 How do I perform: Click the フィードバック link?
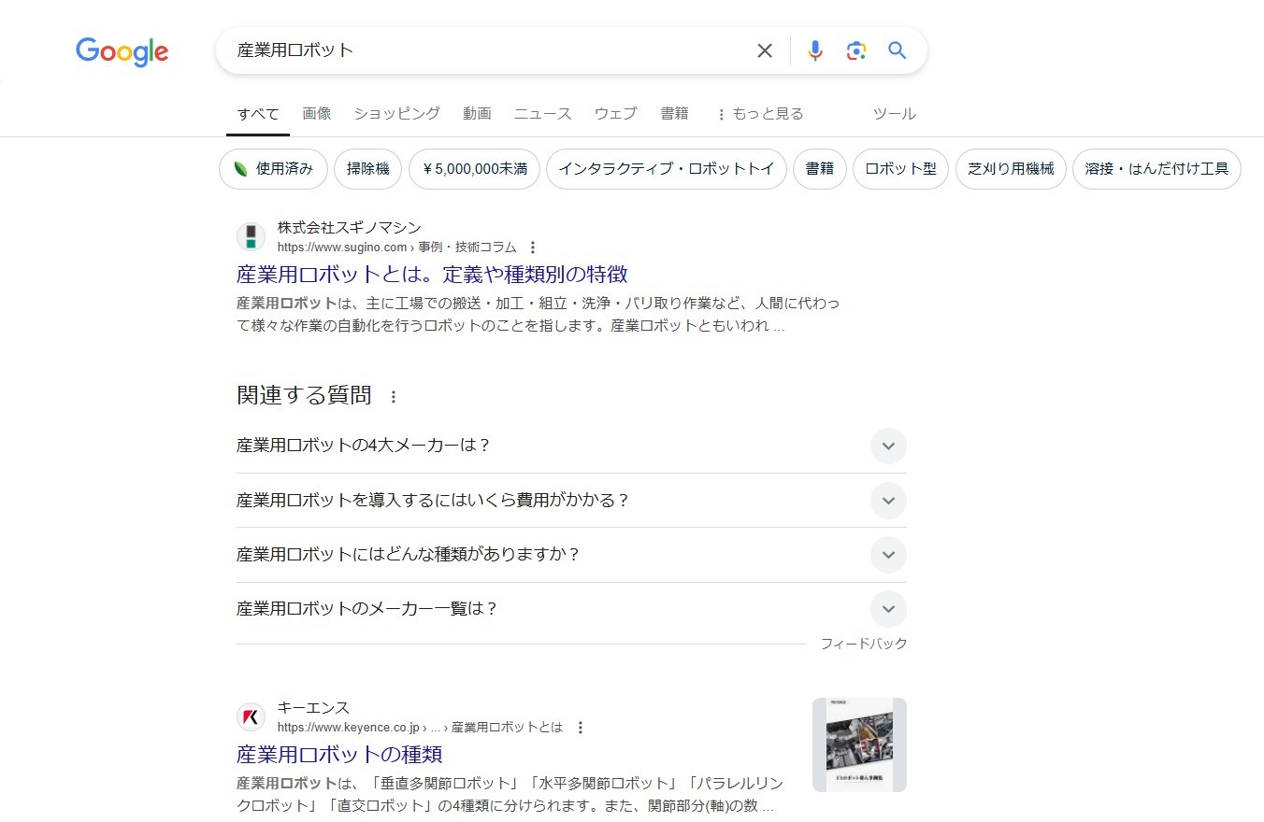pyautogui.click(x=864, y=644)
